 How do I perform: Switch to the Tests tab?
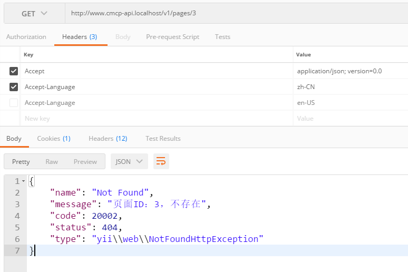222,37
